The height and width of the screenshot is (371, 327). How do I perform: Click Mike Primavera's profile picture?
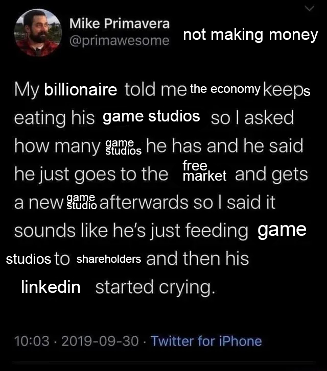pos(36,33)
